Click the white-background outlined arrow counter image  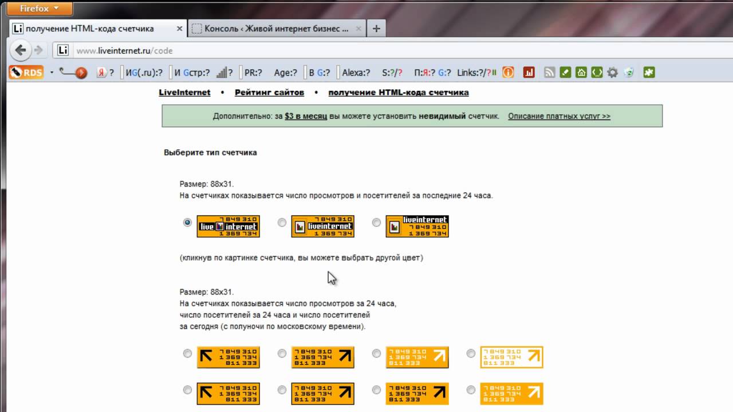point(512,357)
